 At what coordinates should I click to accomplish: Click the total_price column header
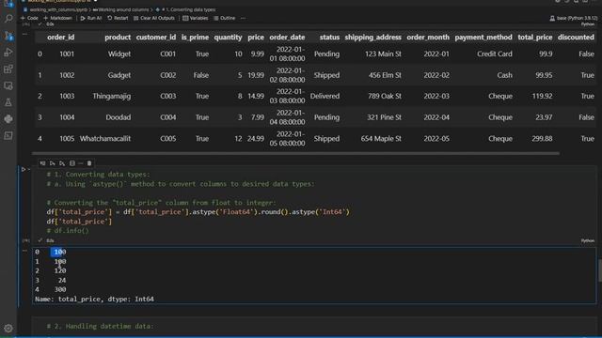tap(535, 38)
